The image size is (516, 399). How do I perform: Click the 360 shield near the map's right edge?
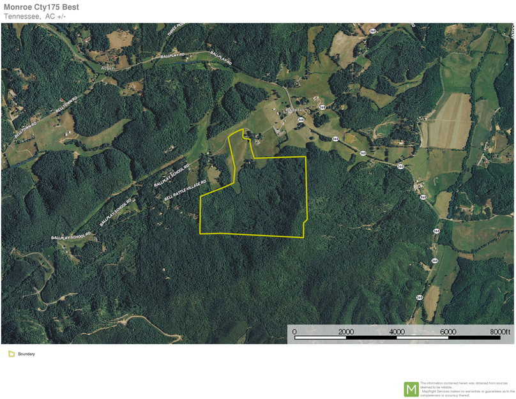point(435,260)
